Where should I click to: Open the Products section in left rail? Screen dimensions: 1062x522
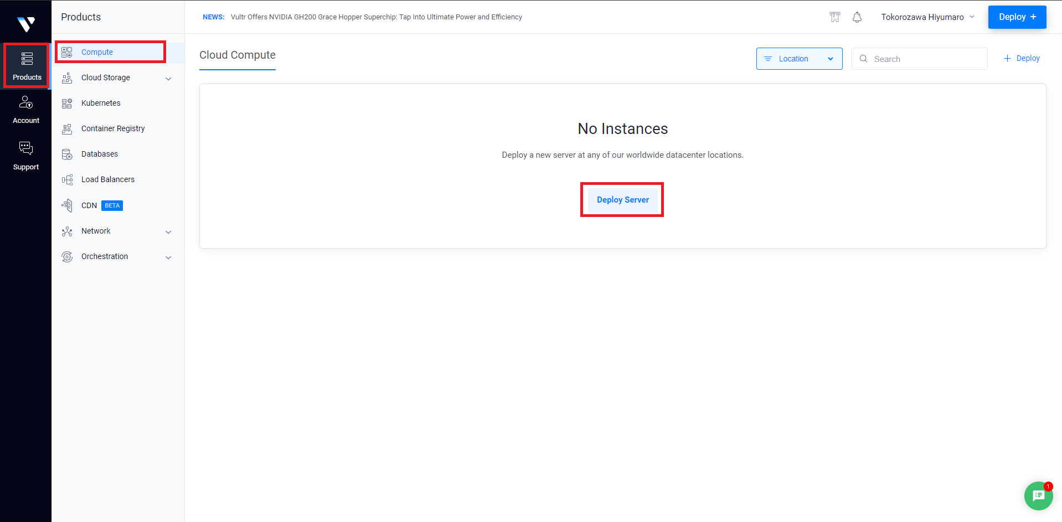27,66
